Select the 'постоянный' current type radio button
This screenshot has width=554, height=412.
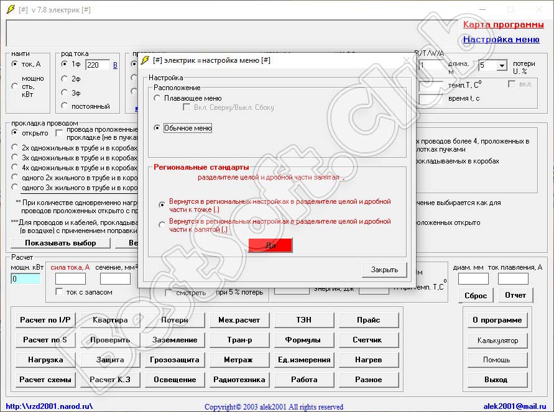[x=65, y=106]
